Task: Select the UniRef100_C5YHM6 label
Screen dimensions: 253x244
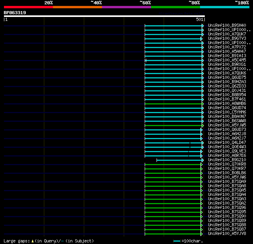Action: (x=227, y=112)
